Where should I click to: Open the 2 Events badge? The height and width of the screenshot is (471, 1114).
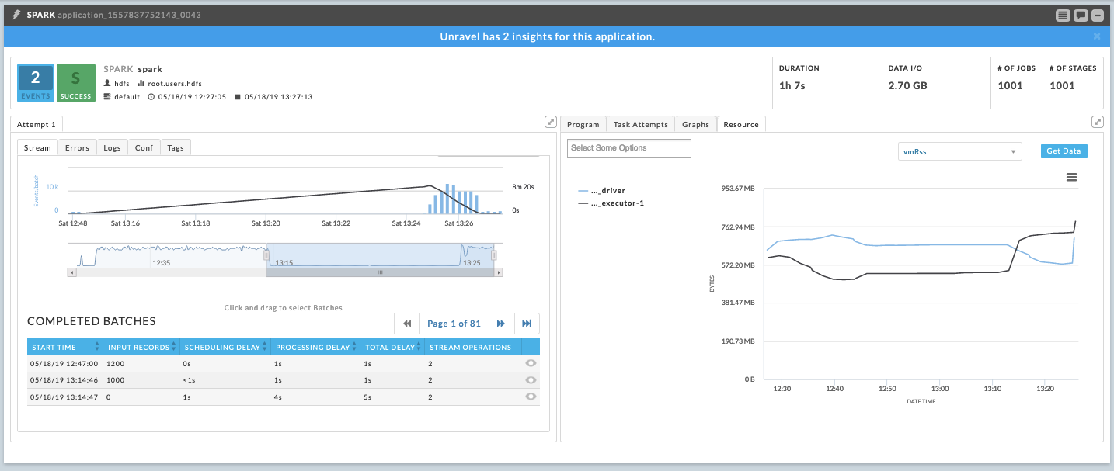(36, 83)
